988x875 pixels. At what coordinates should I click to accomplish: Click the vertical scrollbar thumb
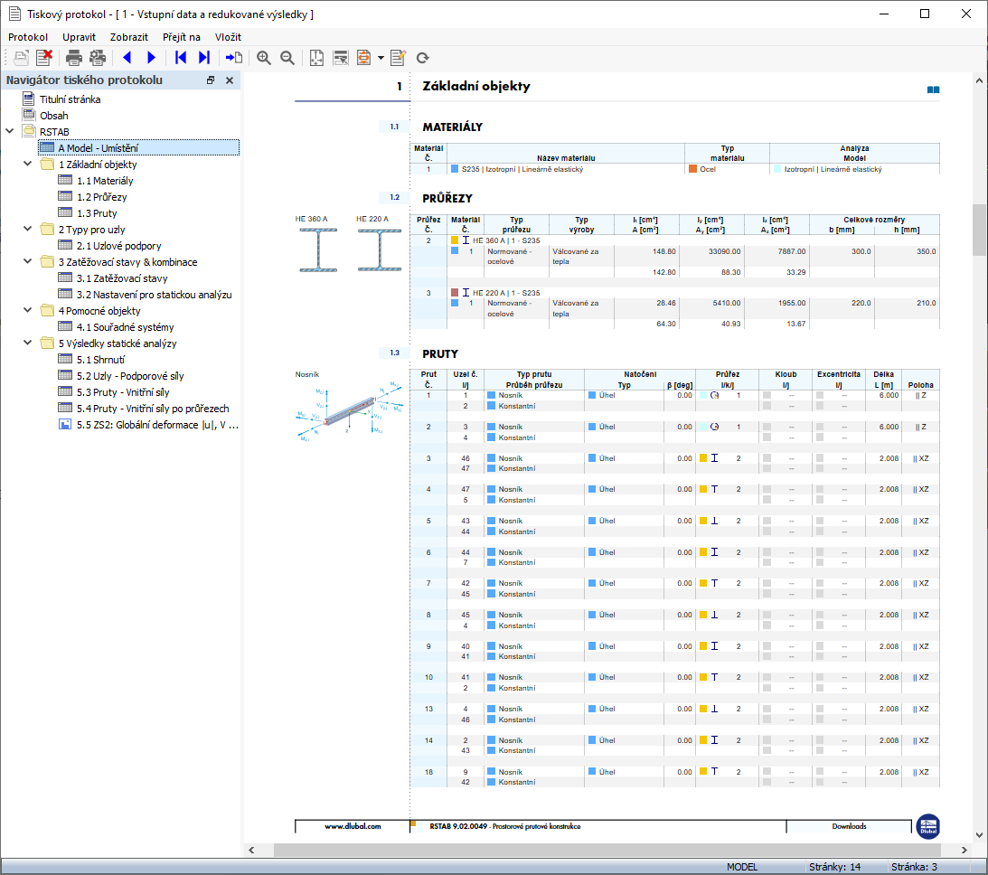point(979,230)
